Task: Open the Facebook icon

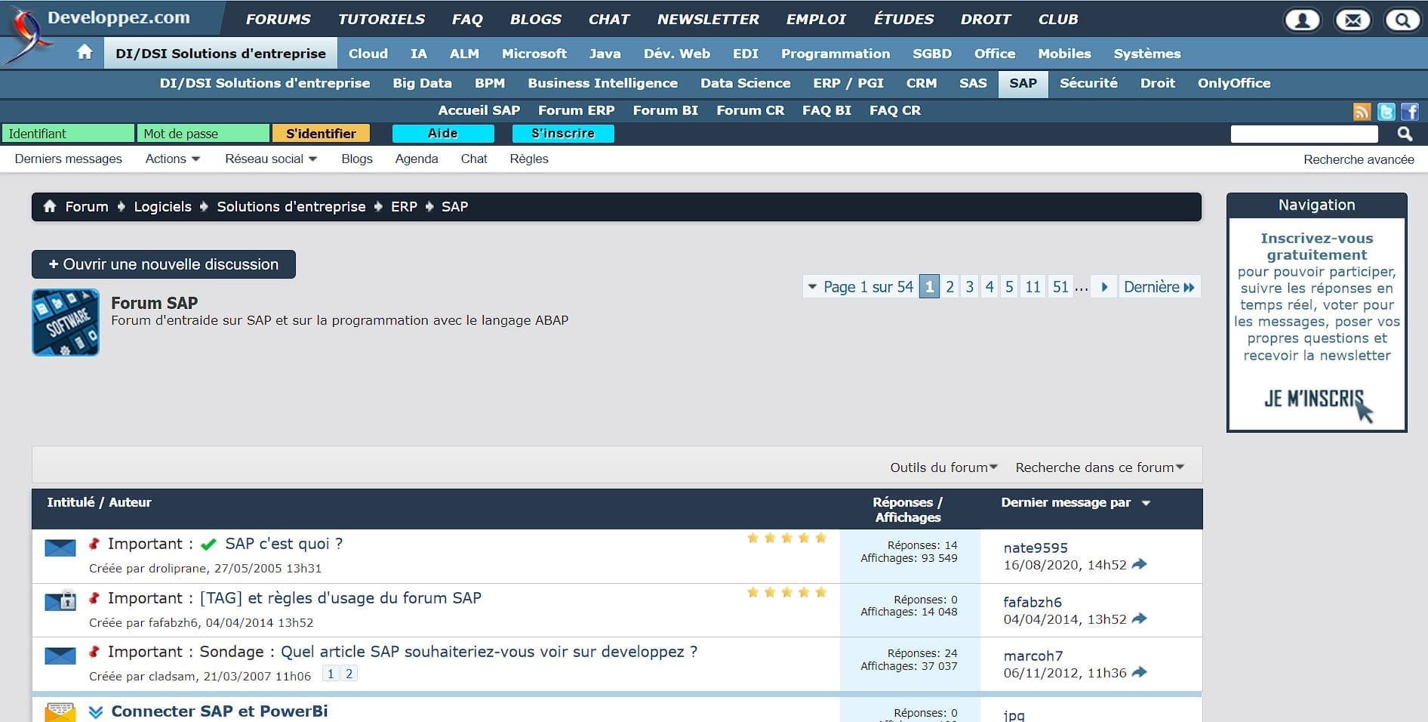Action: coord(1410,112)
